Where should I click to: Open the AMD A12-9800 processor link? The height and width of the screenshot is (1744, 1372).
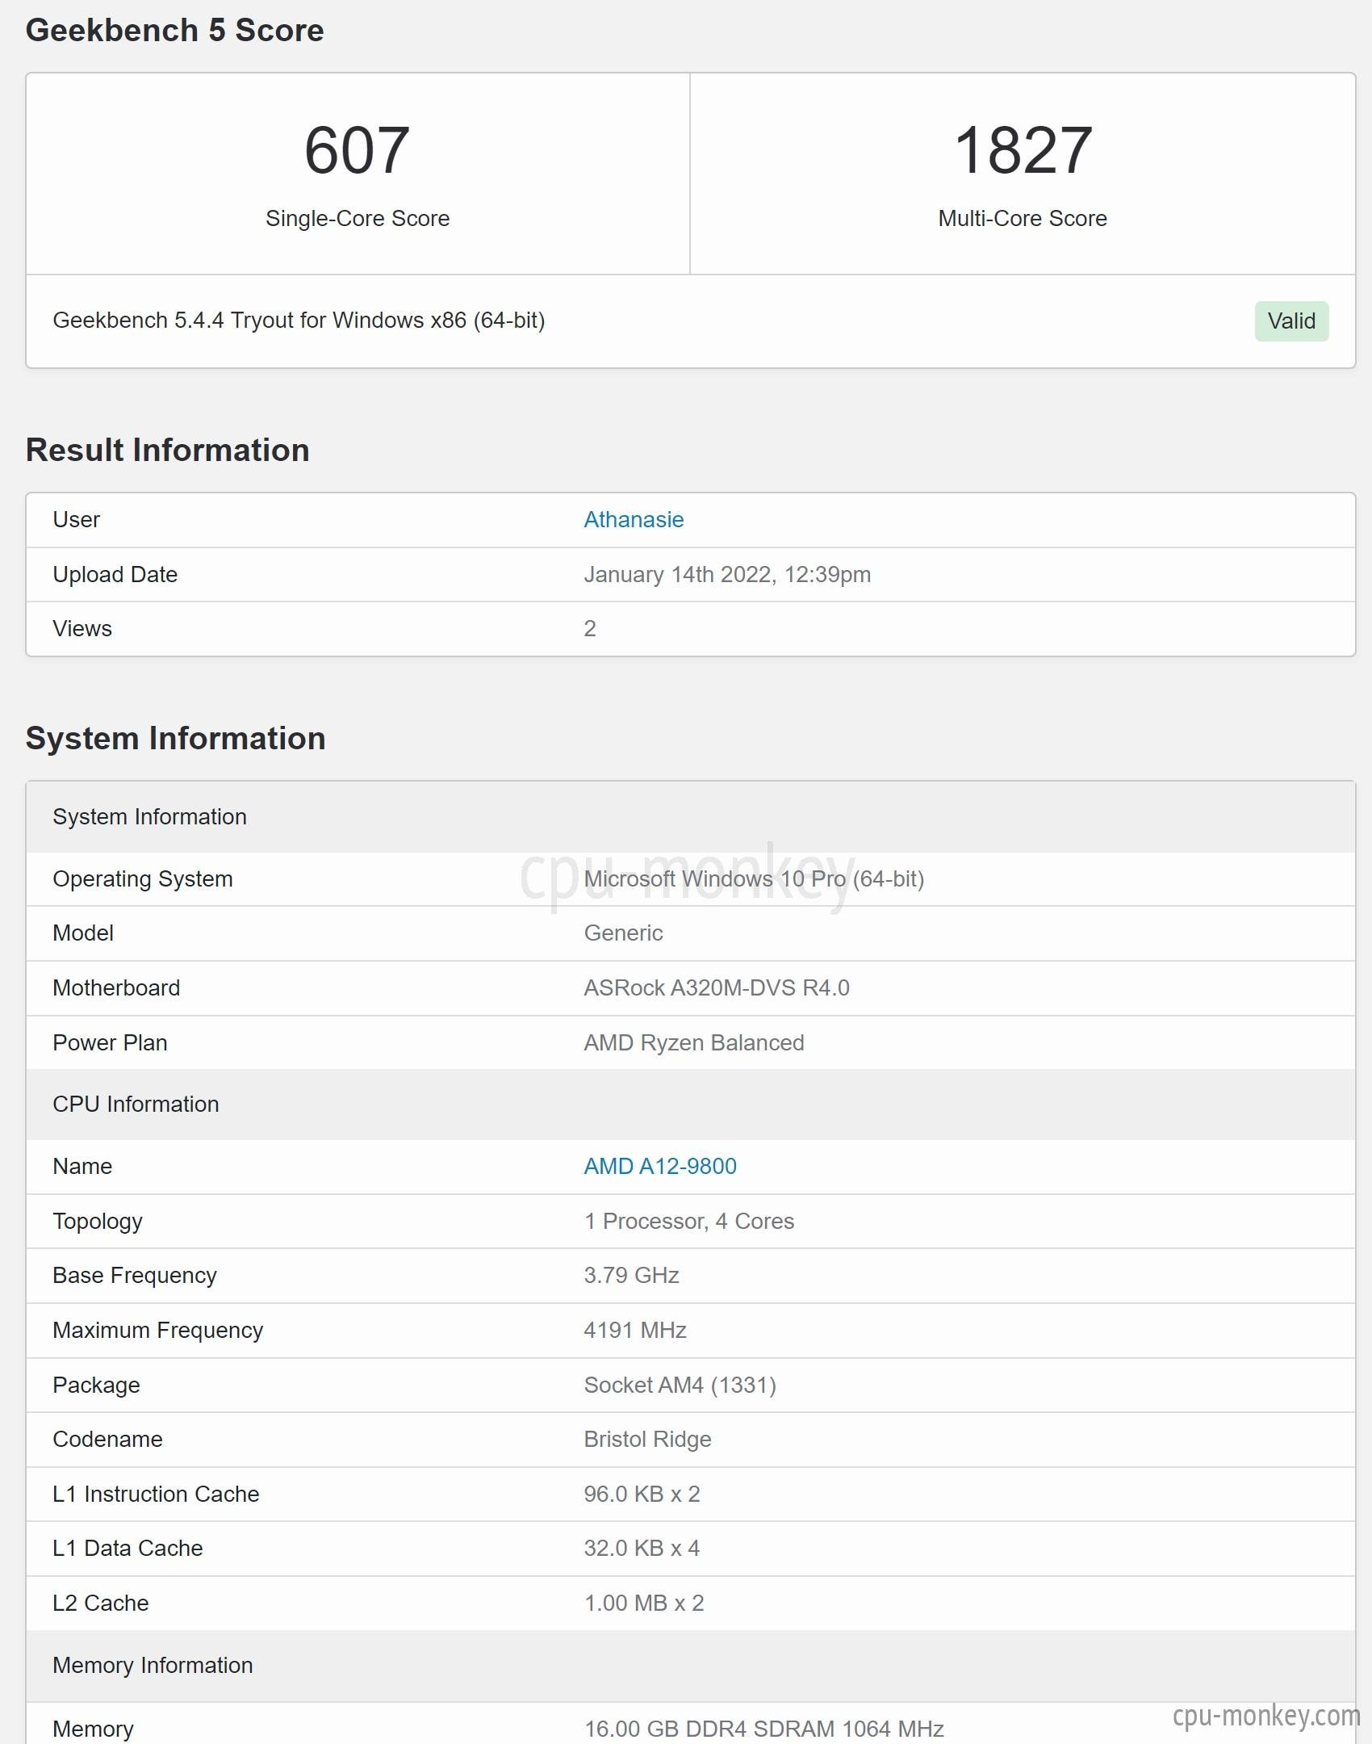pyautogui.click(x=660, y=1166)
